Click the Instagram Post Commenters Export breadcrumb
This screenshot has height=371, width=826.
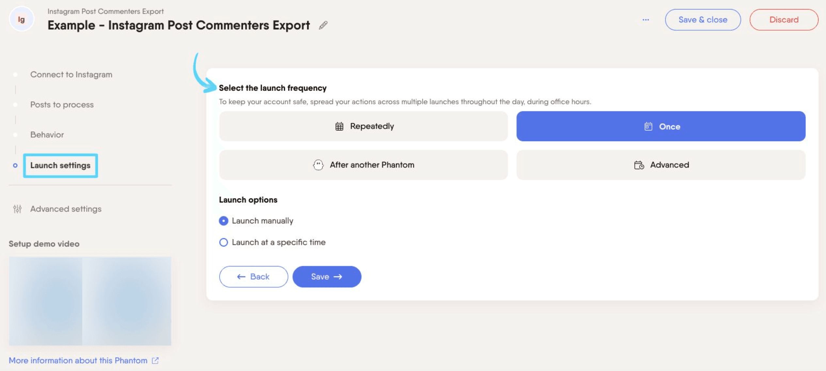pyautogui.click(x=105, y=11)
